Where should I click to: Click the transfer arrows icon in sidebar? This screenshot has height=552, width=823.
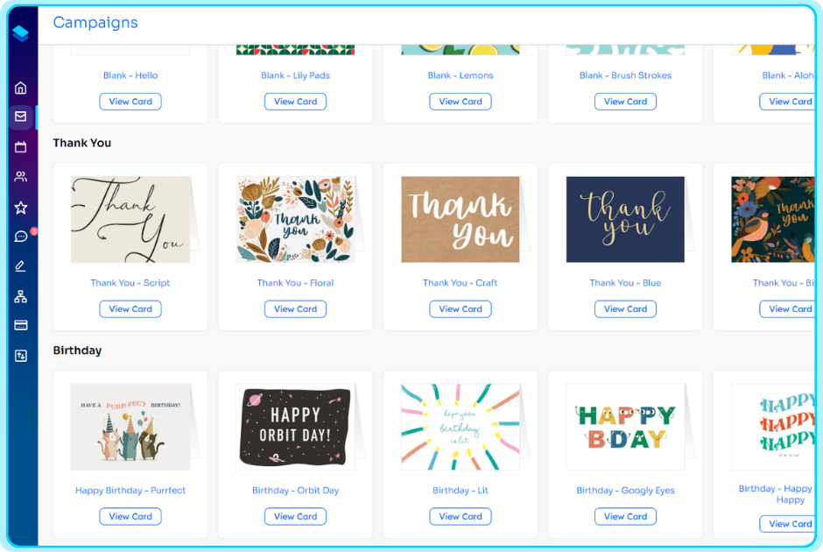click(x=20, y=356)
